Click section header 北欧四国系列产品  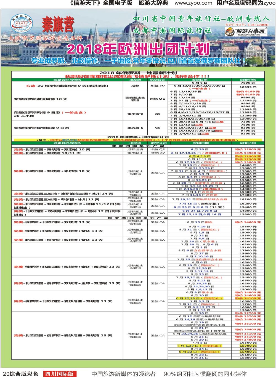pos(138,146)
